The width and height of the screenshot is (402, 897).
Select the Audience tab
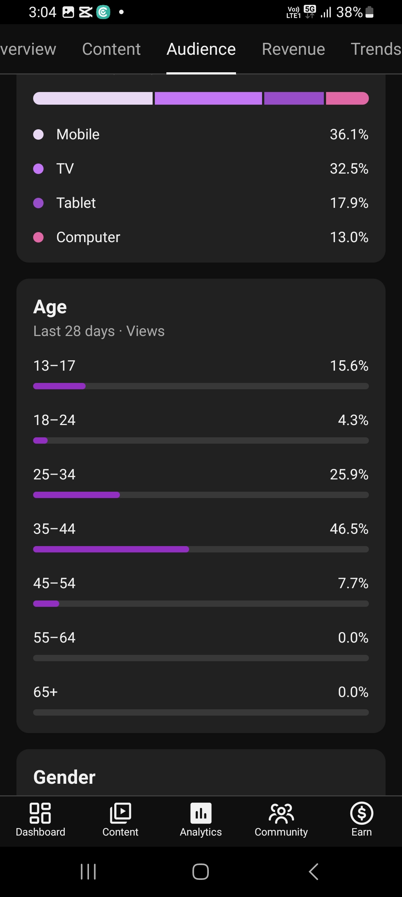[201, 49]
